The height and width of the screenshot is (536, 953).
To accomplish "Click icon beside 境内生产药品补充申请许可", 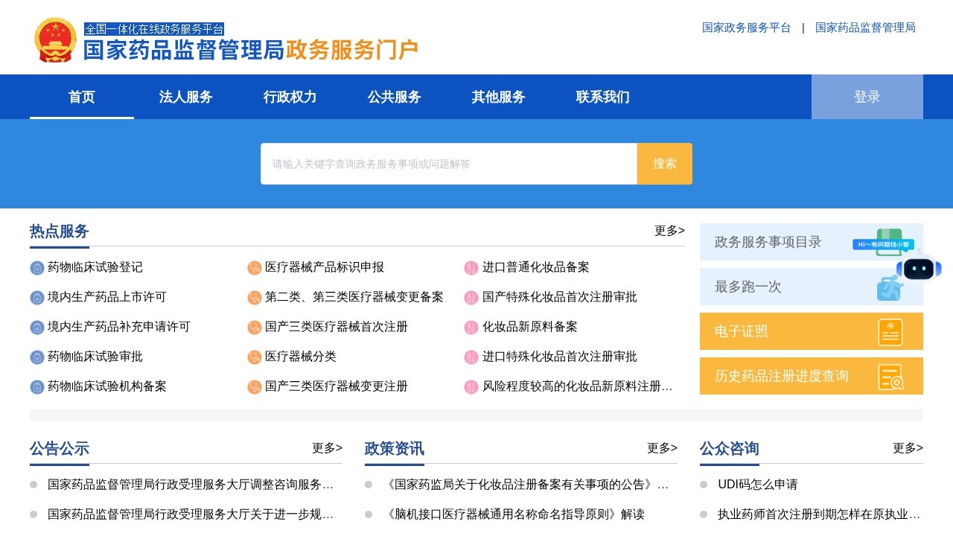I will coord(37,328).
